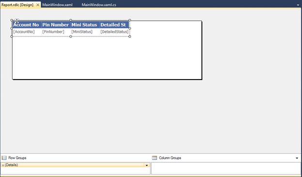Select the Pin Number header cell
This screenshot has height=177, width=302.
56,25
